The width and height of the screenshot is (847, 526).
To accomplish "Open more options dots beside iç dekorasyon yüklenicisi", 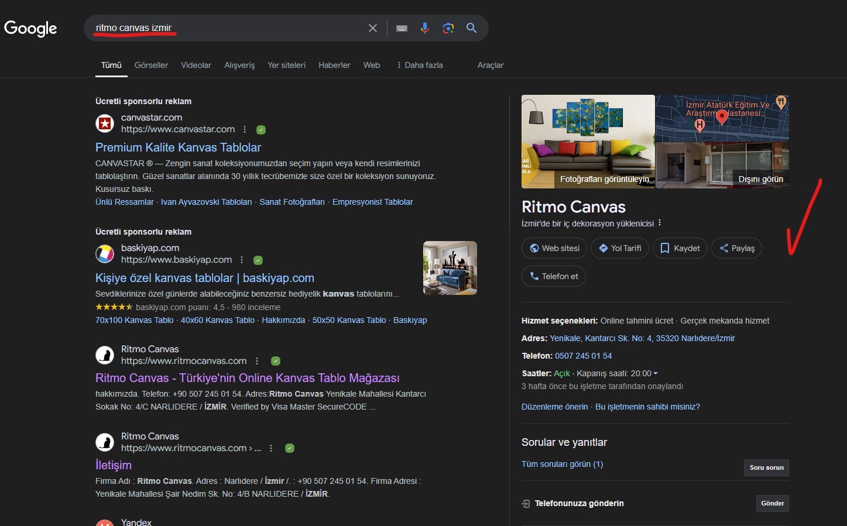I will click(x=660, y=223).
